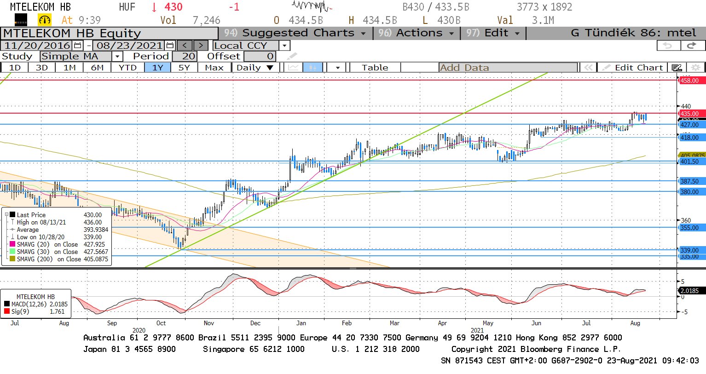Select the candlestick chart type icon

312,68
